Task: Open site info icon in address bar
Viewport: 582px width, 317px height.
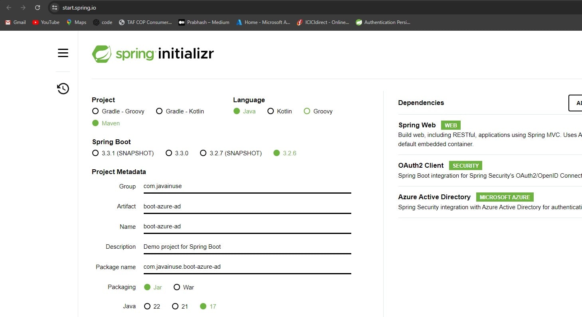Action: pos(55,8)
